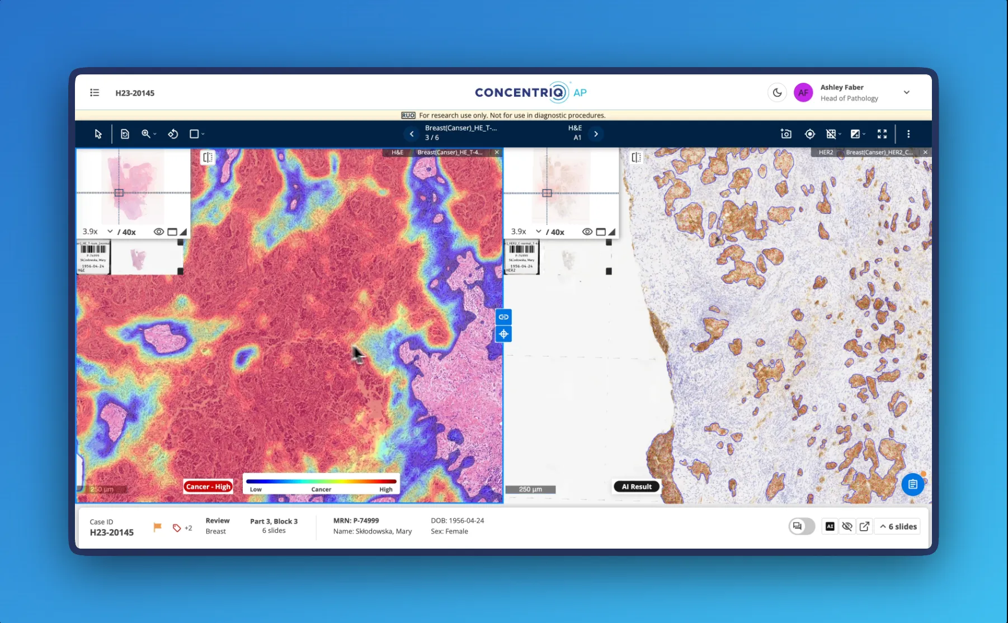Screen dimensions: 1008x623
Task: Open slide in external window icon
Action: 864,526
